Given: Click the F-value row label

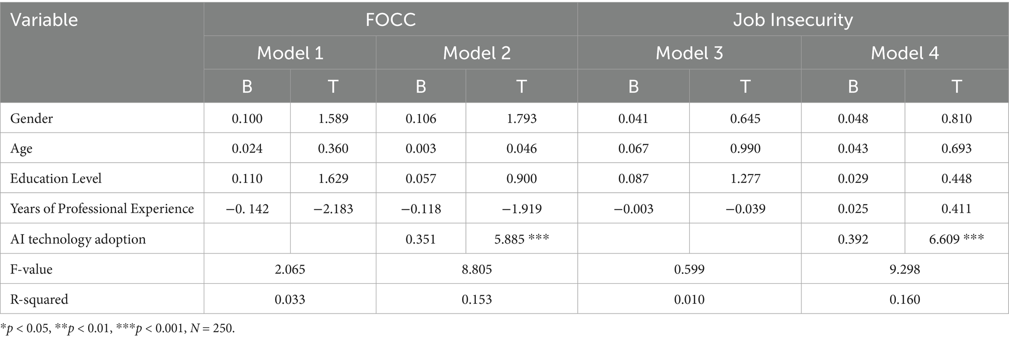Looking at the screenshot, I should tap(31, 269).
